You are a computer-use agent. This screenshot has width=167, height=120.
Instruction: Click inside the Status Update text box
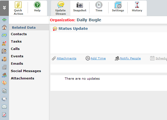click(109, 43)
